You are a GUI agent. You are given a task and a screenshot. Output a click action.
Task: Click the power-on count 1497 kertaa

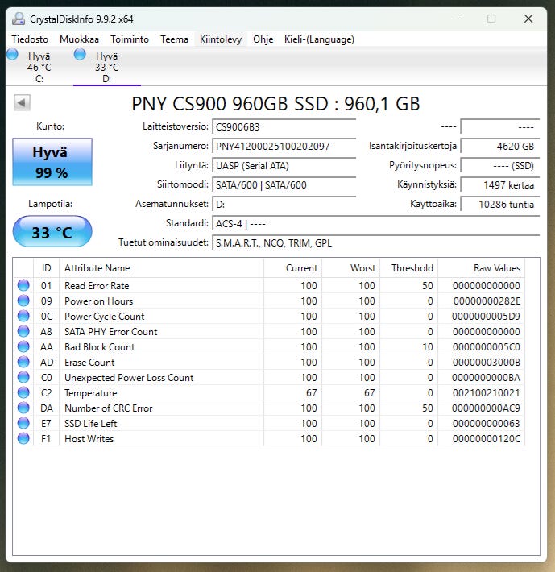[x=500, y=185]
